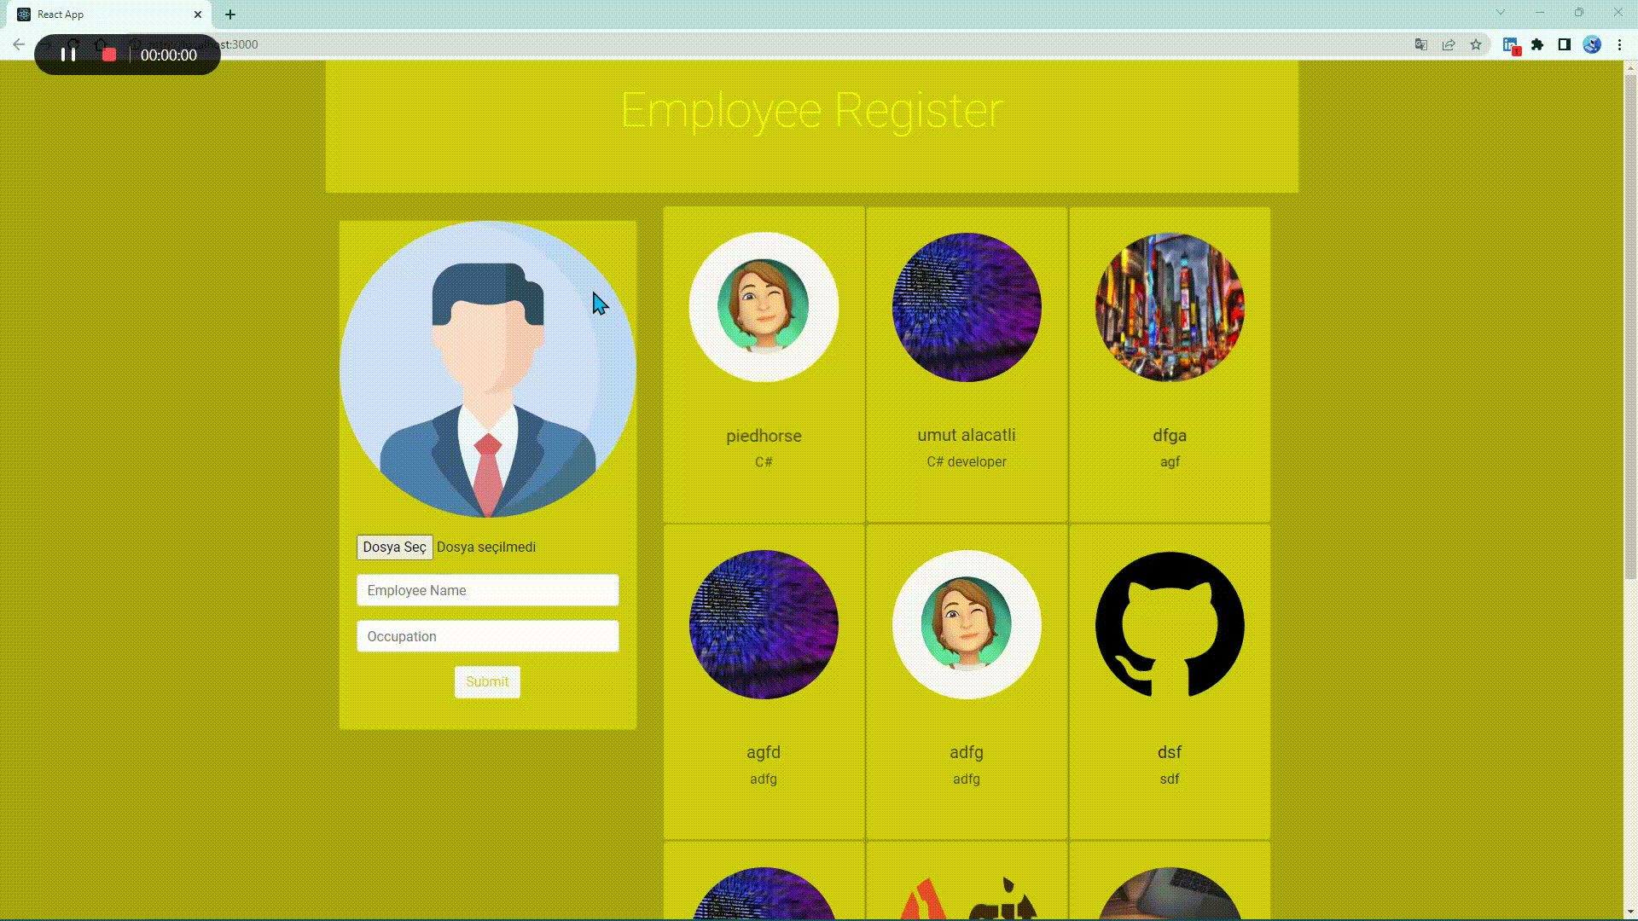This screenshot has width=1638, height=921.
Task: Click the stop recording button
Action: 109,55
